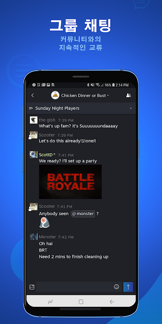Expand the Sunday Night Players channel chevron

[x=131, y=108]
